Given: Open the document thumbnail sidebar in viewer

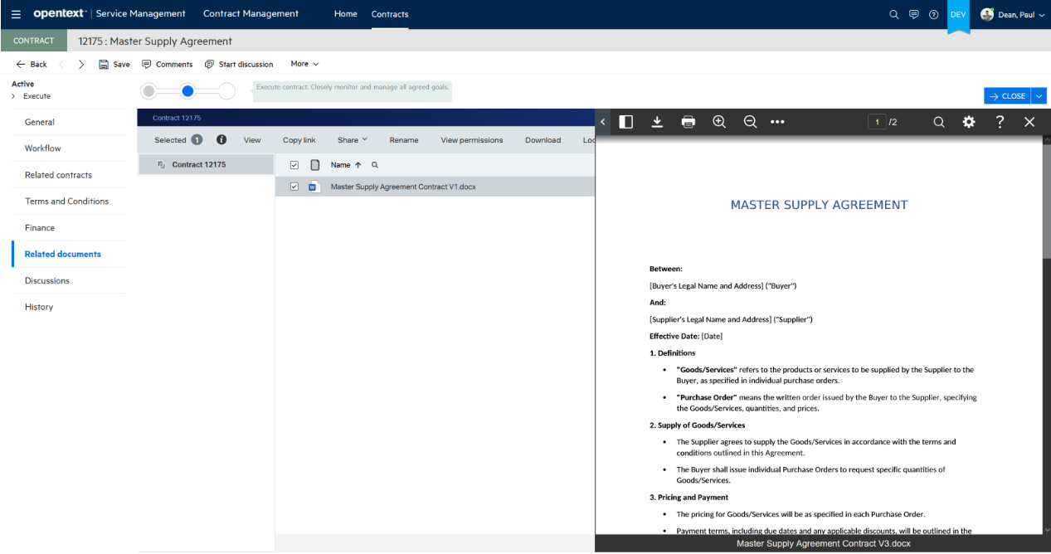Looking at the screenshot, I should tap(625, 122).
